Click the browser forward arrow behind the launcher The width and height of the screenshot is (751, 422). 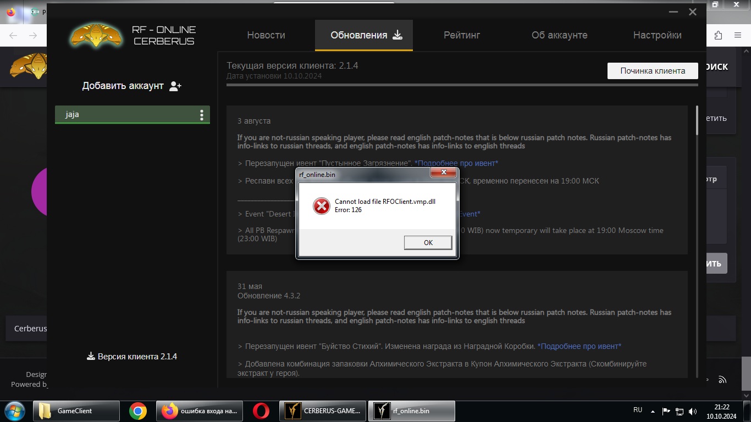[33, 35]
